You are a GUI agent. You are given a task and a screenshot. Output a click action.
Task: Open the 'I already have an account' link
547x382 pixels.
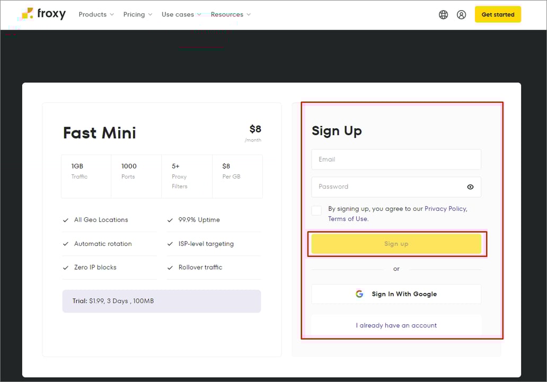point(396,325)
